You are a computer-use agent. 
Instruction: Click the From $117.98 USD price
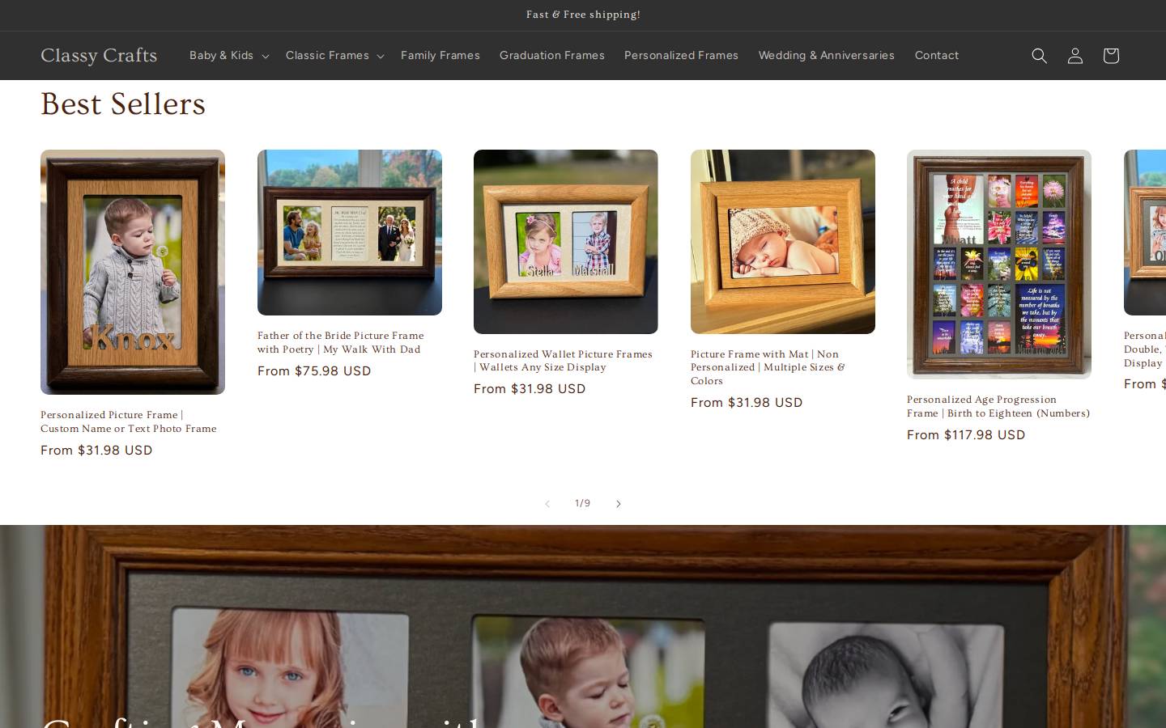[x=966, y=435]
